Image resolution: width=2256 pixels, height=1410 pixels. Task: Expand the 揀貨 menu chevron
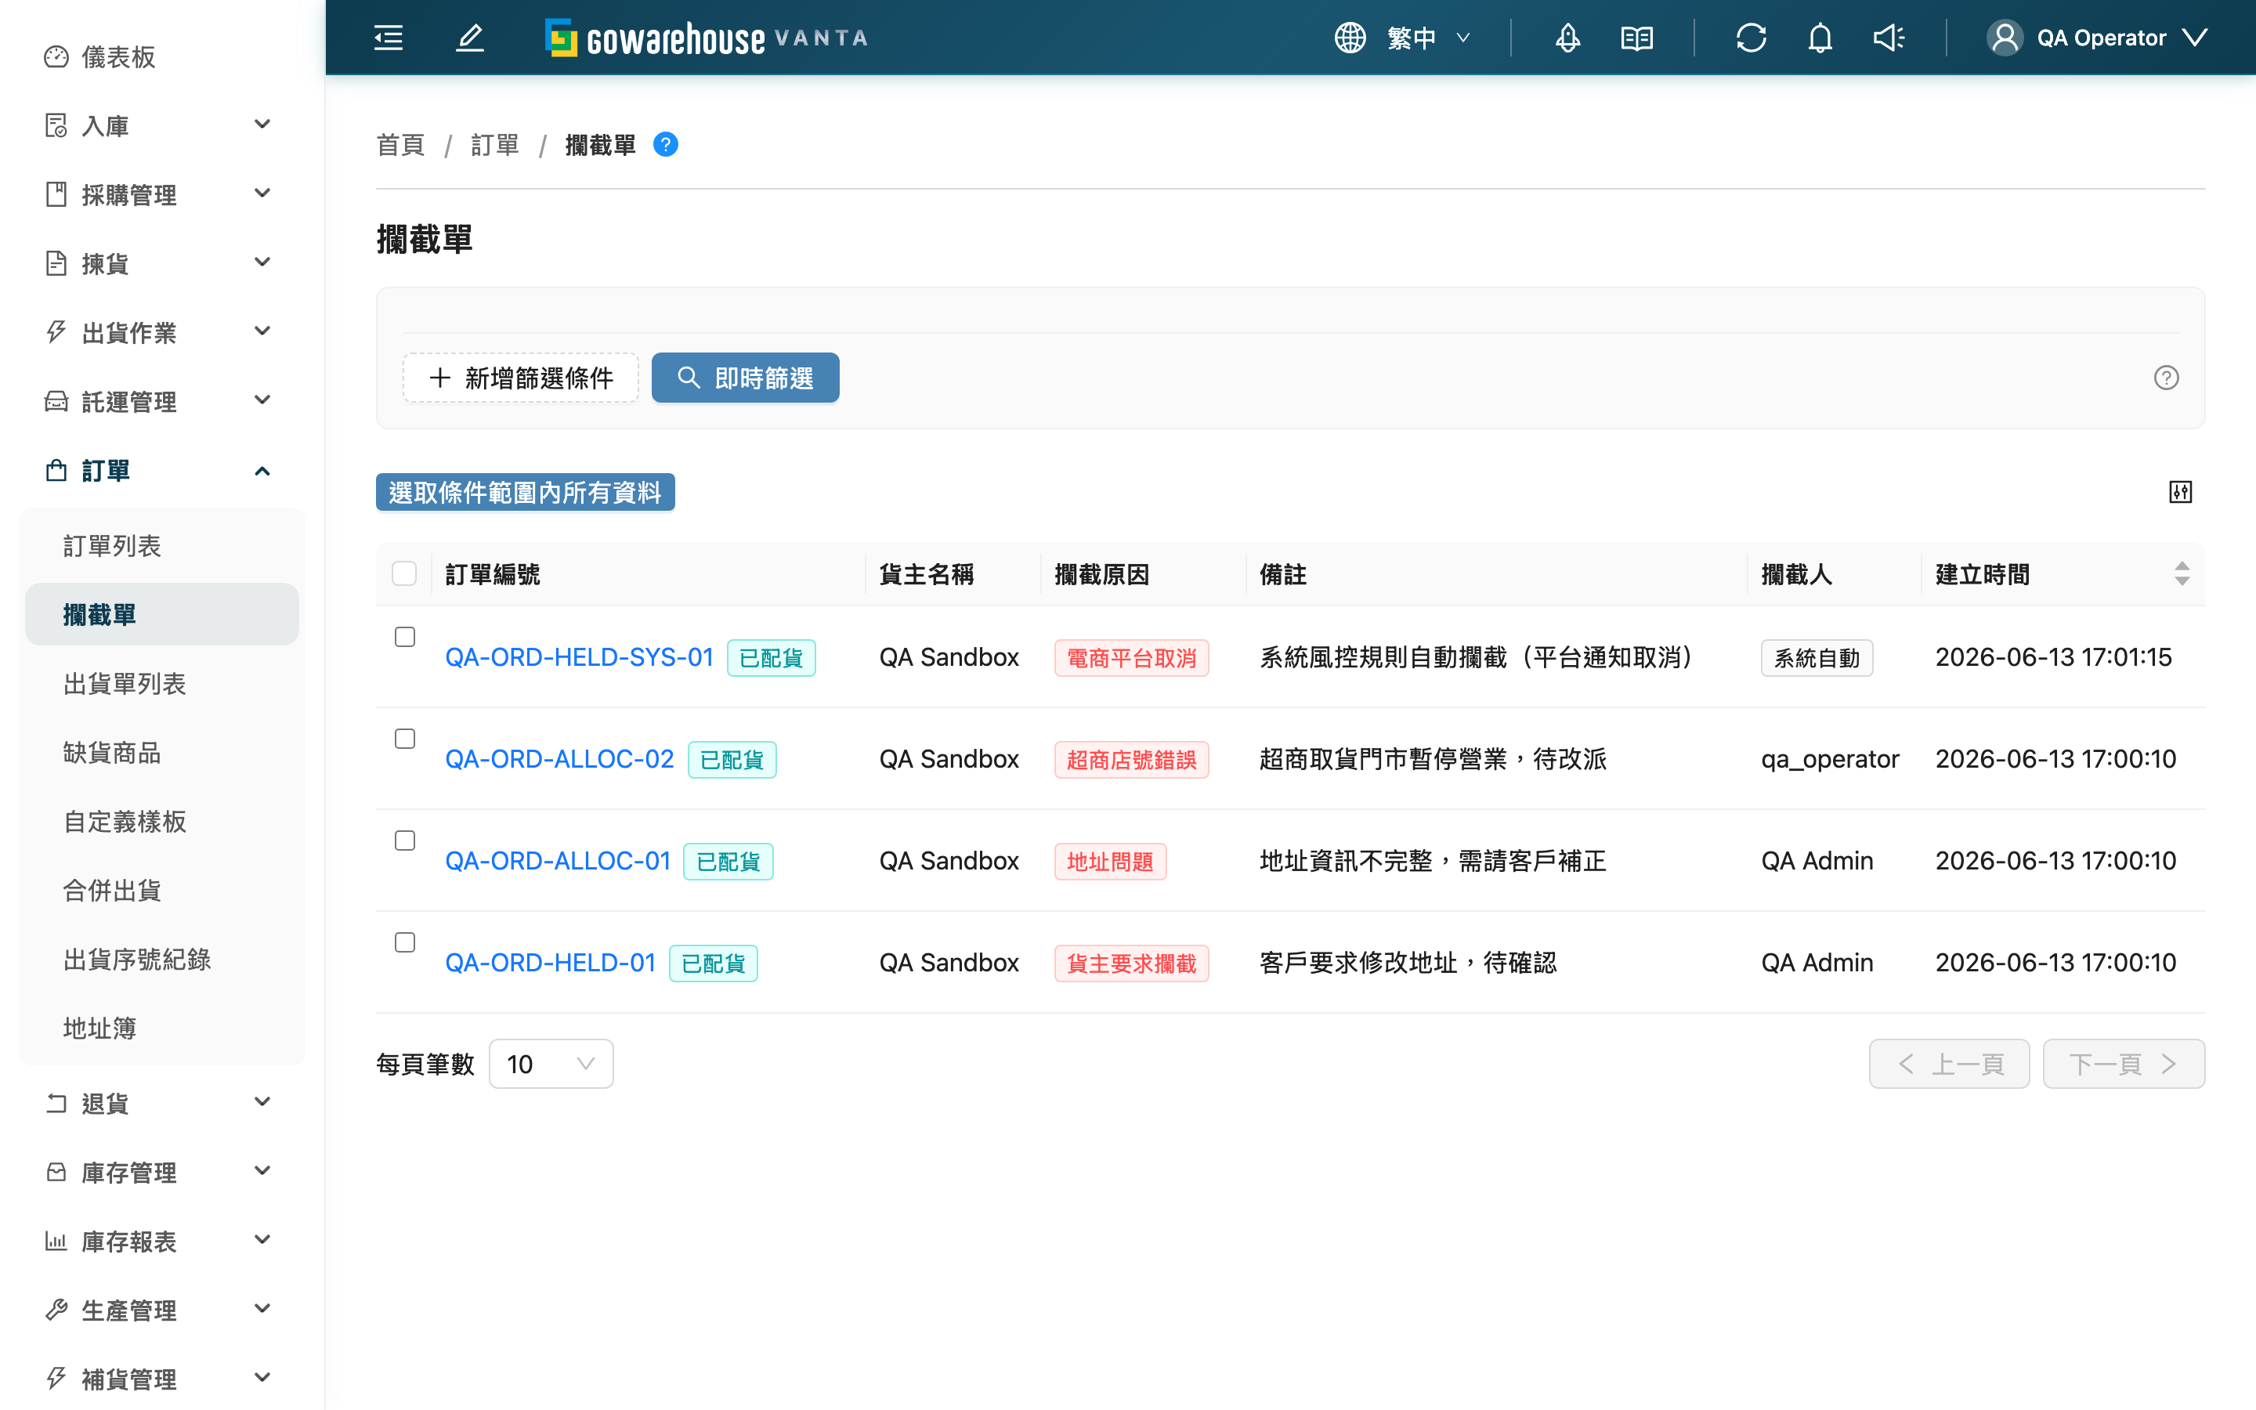click(x=263, y=262)
